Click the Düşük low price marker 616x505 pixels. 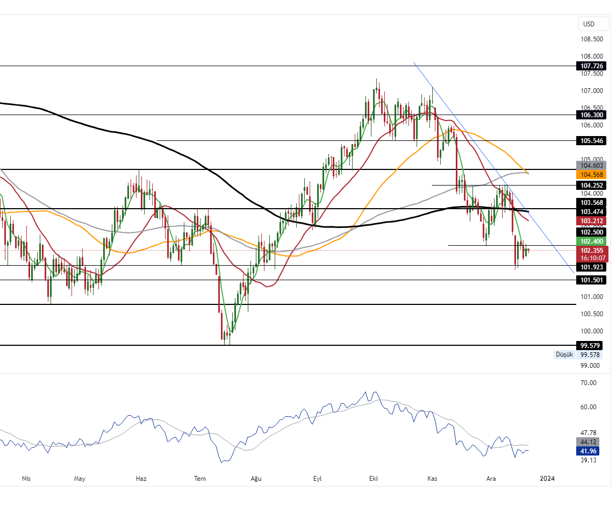pos(564,354)
